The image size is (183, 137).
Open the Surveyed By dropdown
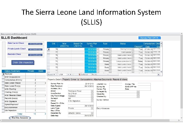click(x=138, y=92)
